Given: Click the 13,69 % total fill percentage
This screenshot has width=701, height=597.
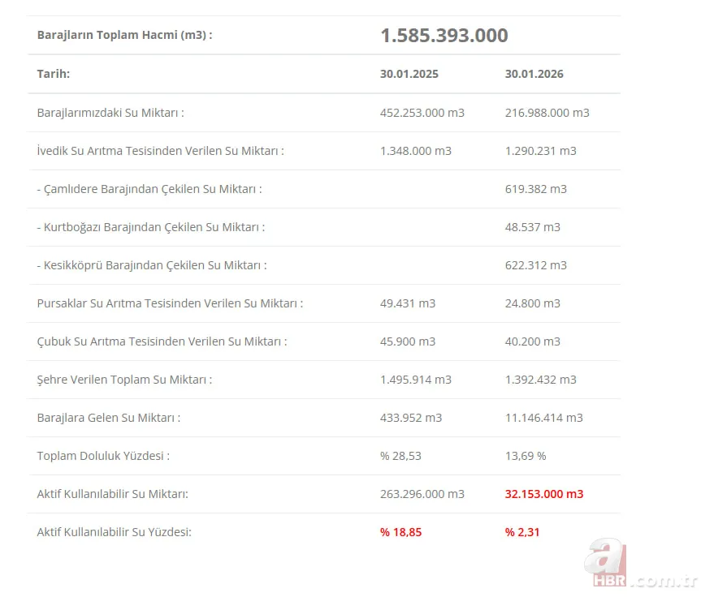Looking at the screenshot, I should click(x=525, y=456).
